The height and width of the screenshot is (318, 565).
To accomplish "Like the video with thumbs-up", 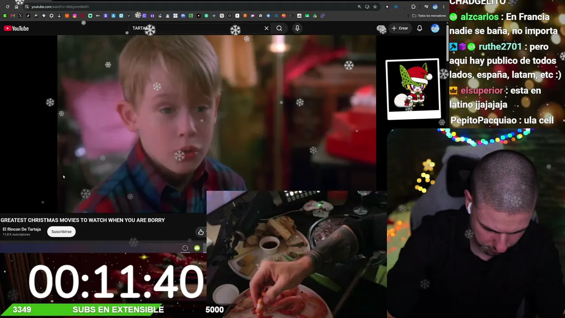I will [201, 232].
